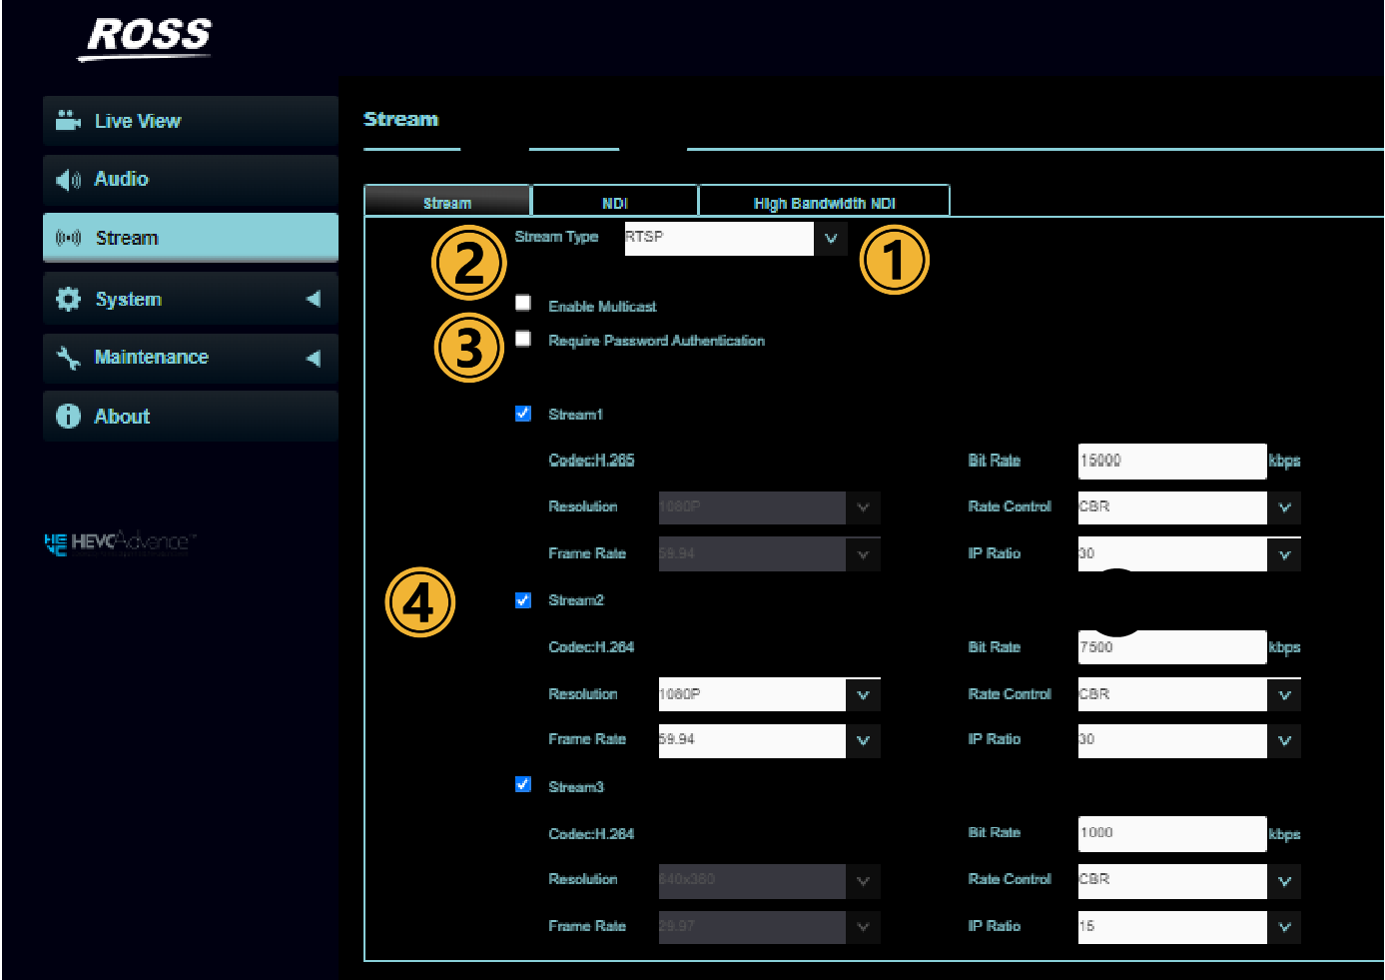Enable the Multicast checkbox

[x=523, y=303]
